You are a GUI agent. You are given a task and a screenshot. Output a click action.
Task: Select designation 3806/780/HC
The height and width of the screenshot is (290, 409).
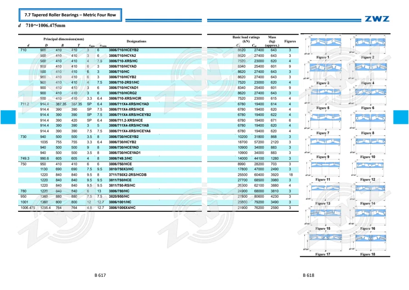119,191
